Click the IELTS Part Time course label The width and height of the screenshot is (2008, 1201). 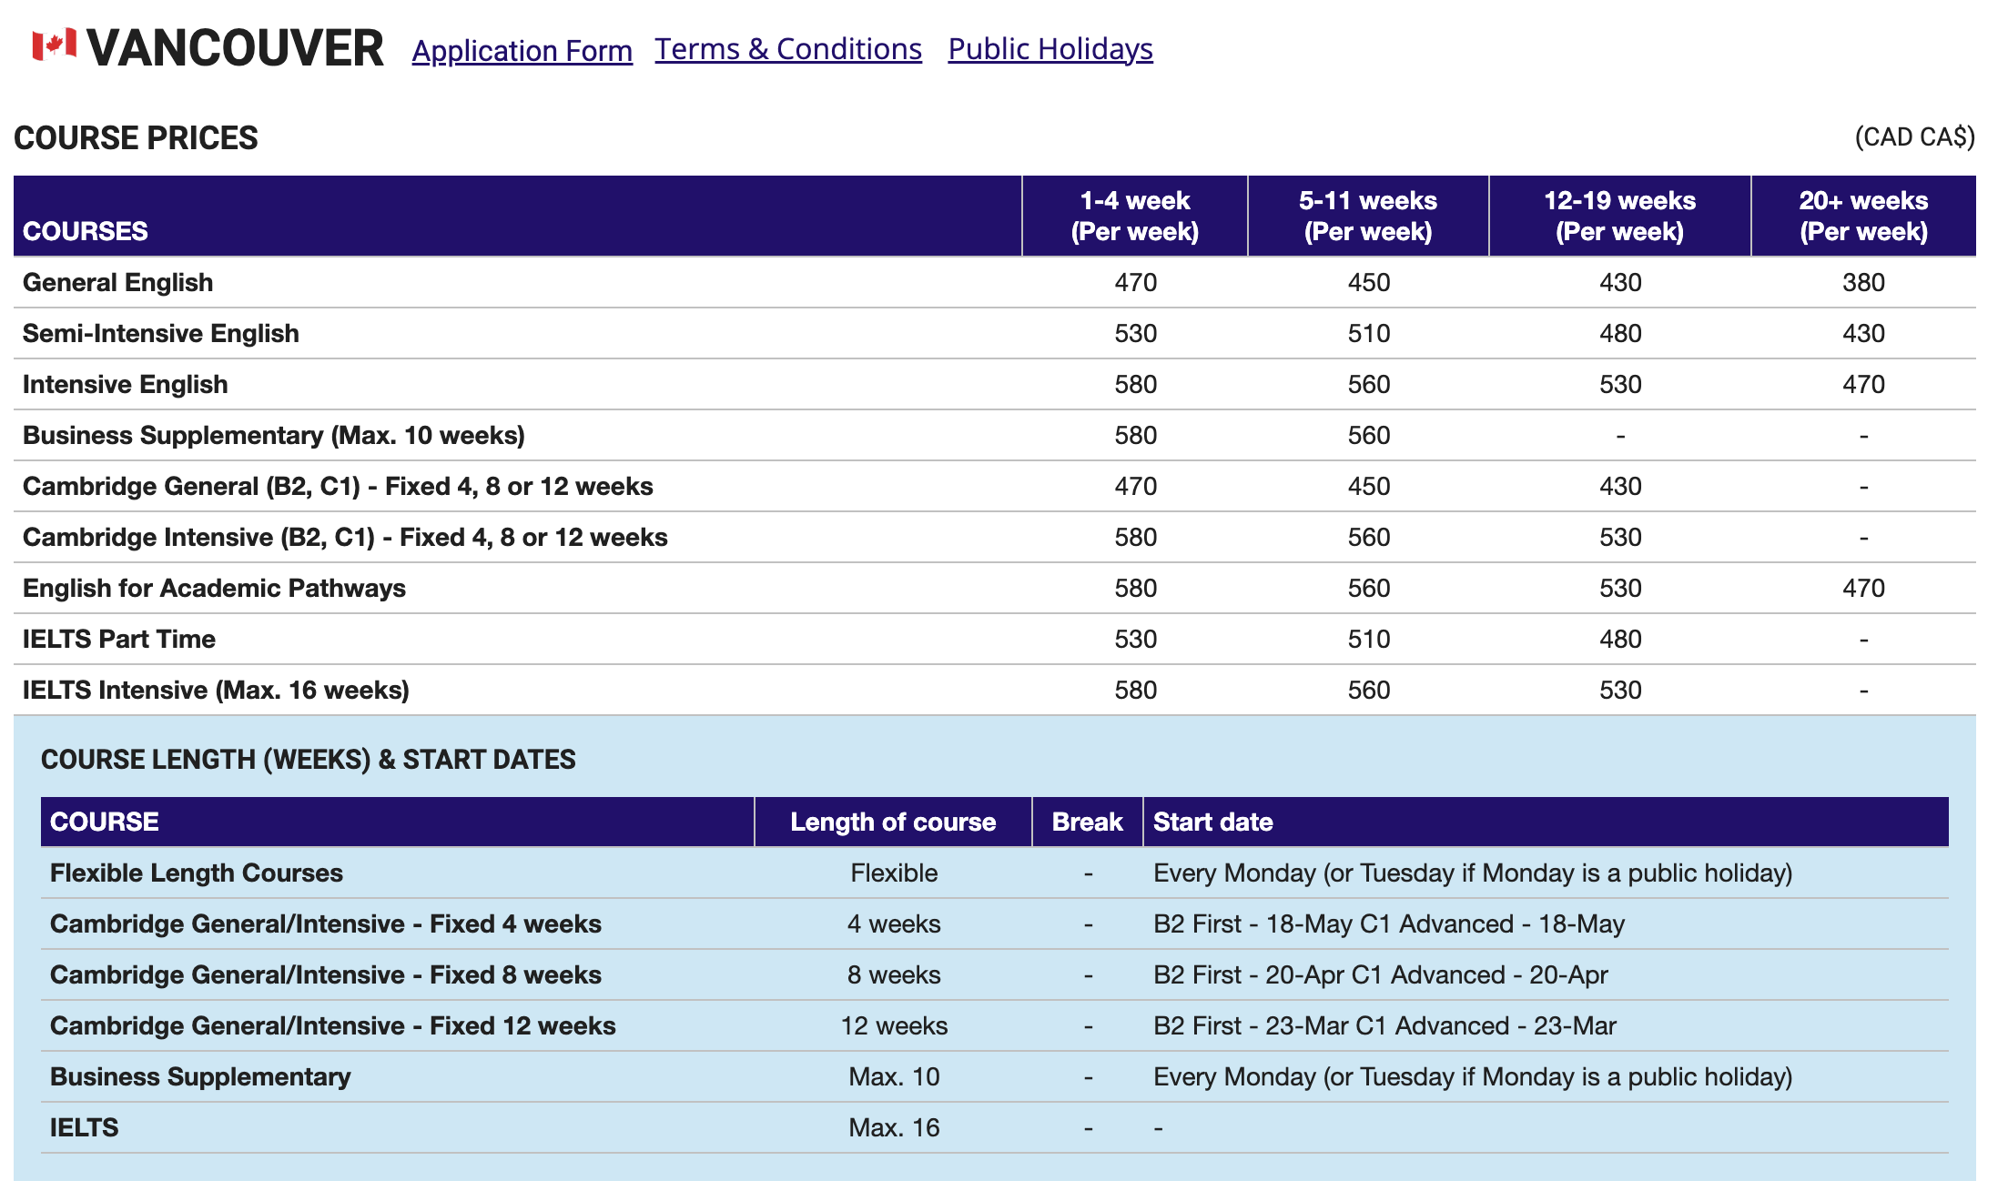point(119,640)
